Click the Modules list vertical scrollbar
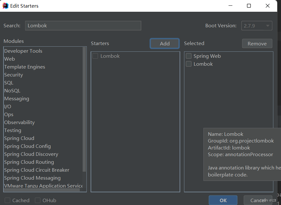This screenshot has height=205, width=281. tap(84, 109)
